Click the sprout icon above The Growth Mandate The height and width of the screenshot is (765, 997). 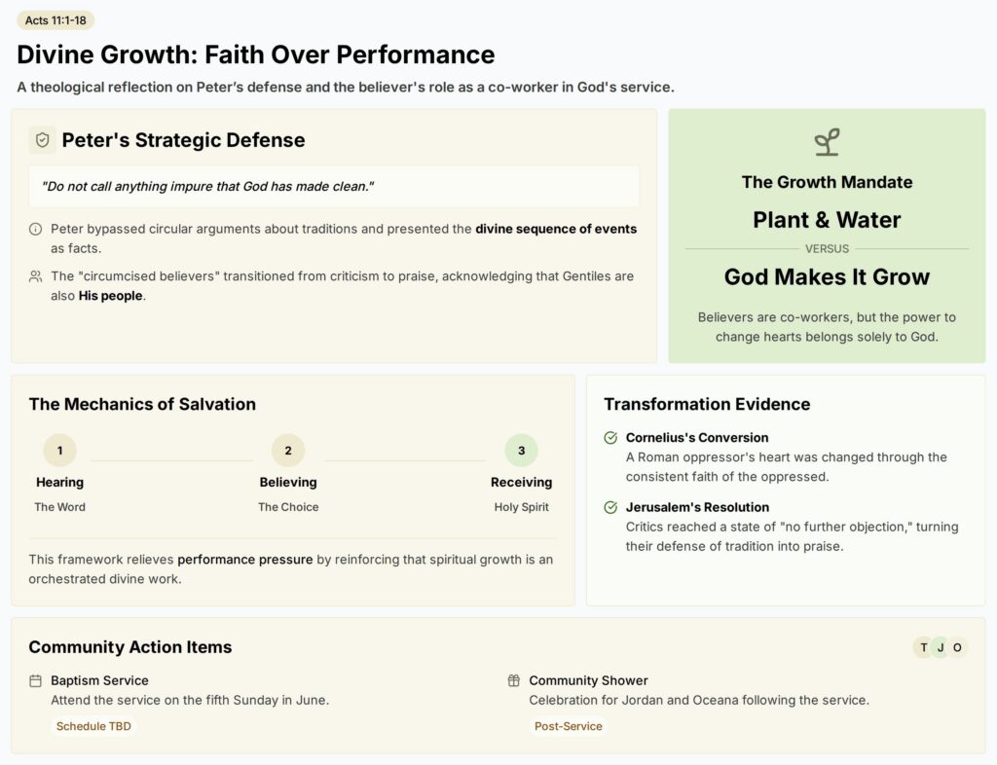[827, 142]
